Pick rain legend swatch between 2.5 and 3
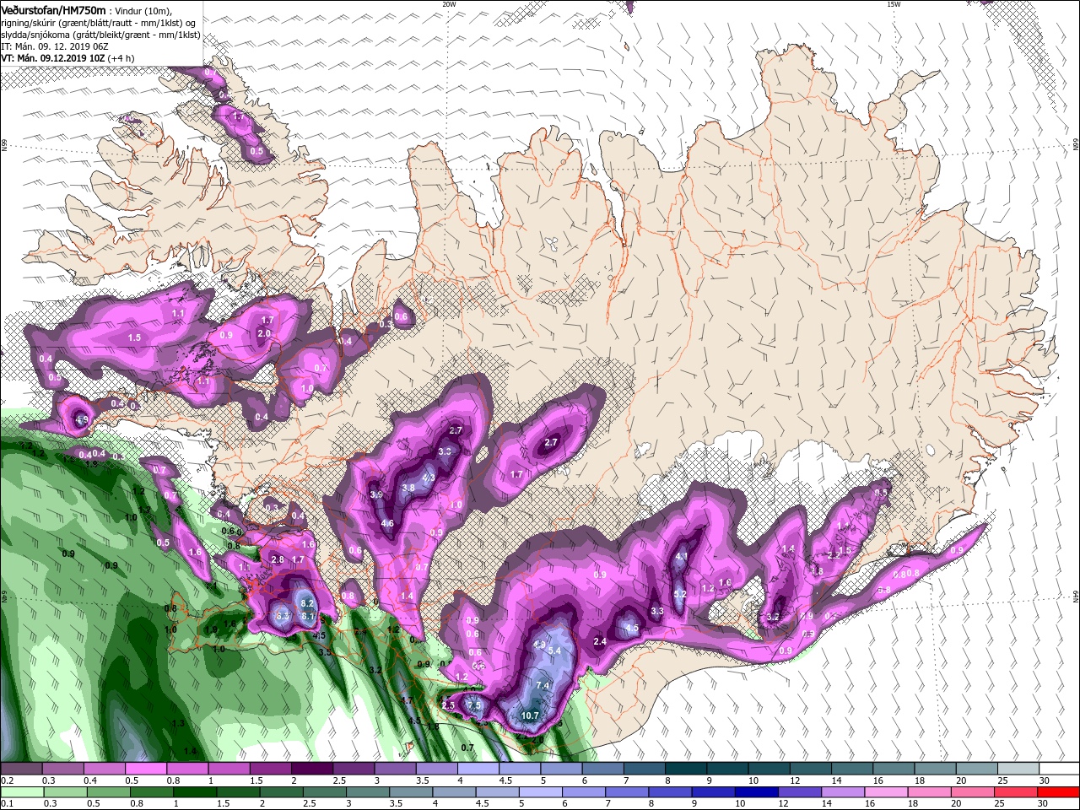 click(x=324, y=792)
